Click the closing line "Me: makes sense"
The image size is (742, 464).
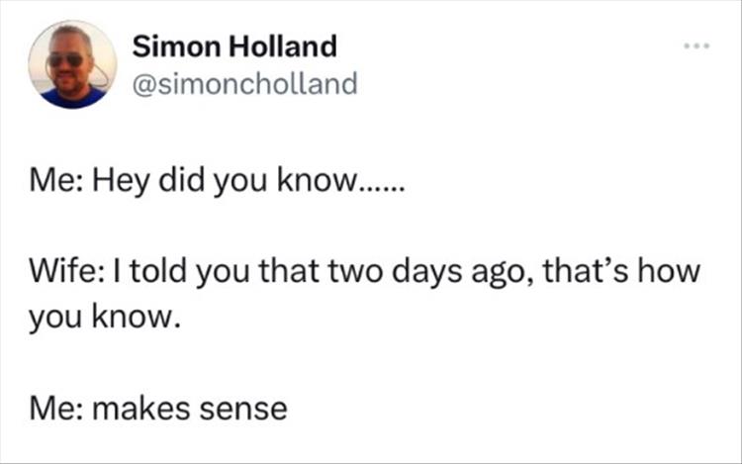160,407
